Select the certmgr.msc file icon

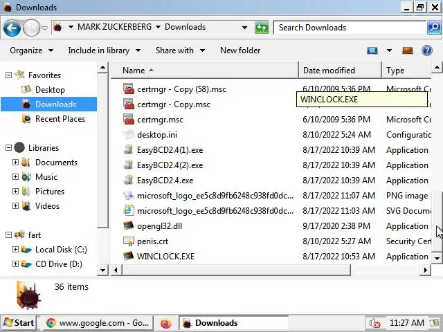pos(129,120)
